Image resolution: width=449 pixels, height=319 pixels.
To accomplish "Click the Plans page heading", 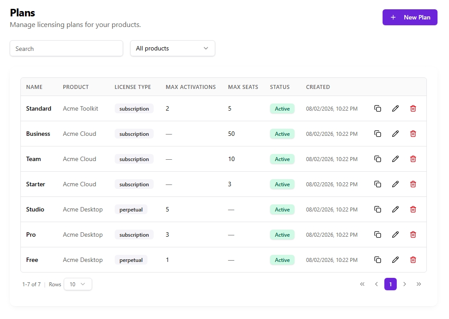I will pyautogui.click(x=22, y=12).
